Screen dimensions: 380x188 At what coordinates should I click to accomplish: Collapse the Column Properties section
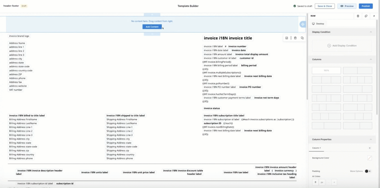pos(371,139)
